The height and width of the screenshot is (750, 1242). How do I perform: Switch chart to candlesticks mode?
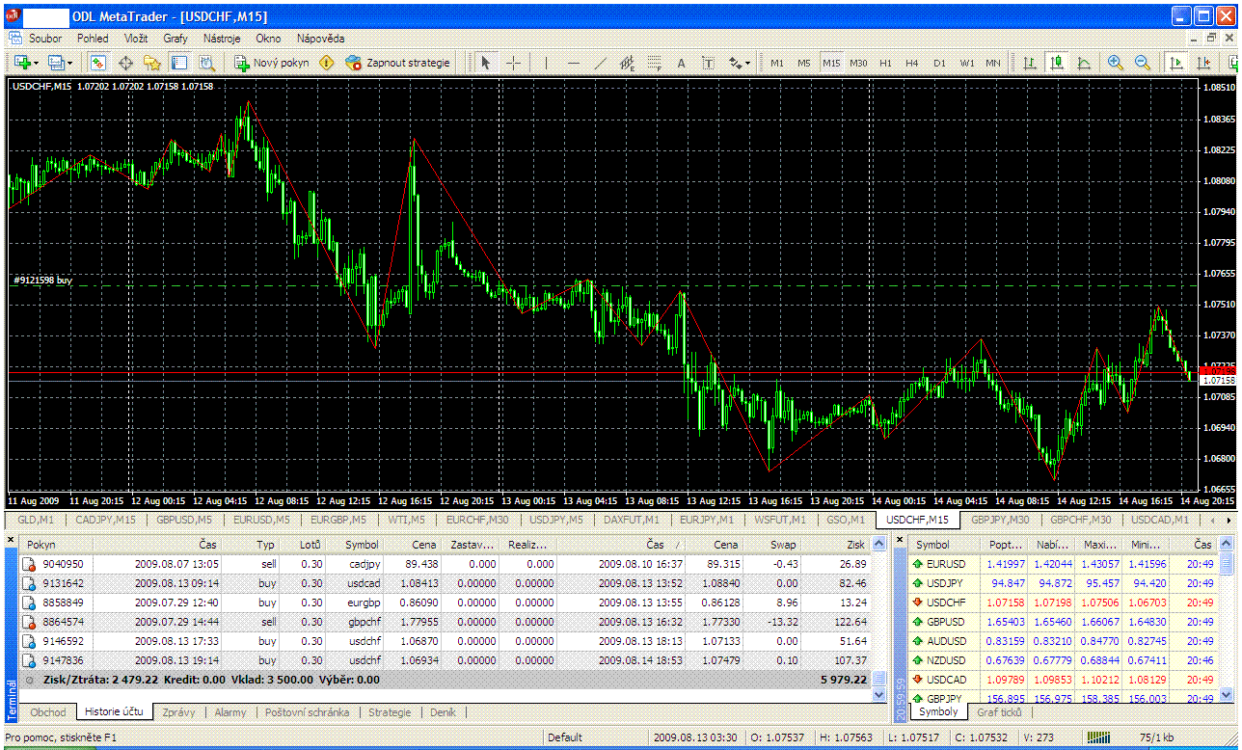1057,63
